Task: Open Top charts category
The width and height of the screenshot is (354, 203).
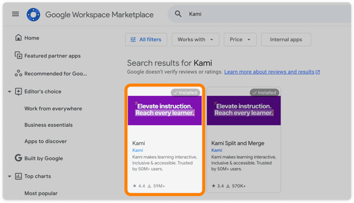Action: pyautogui.click(x=38, y=176)
